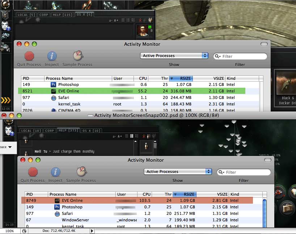
Task: Click toolbar toggle pill in lower Activity Monitor
Action: [x=268, y=160]
